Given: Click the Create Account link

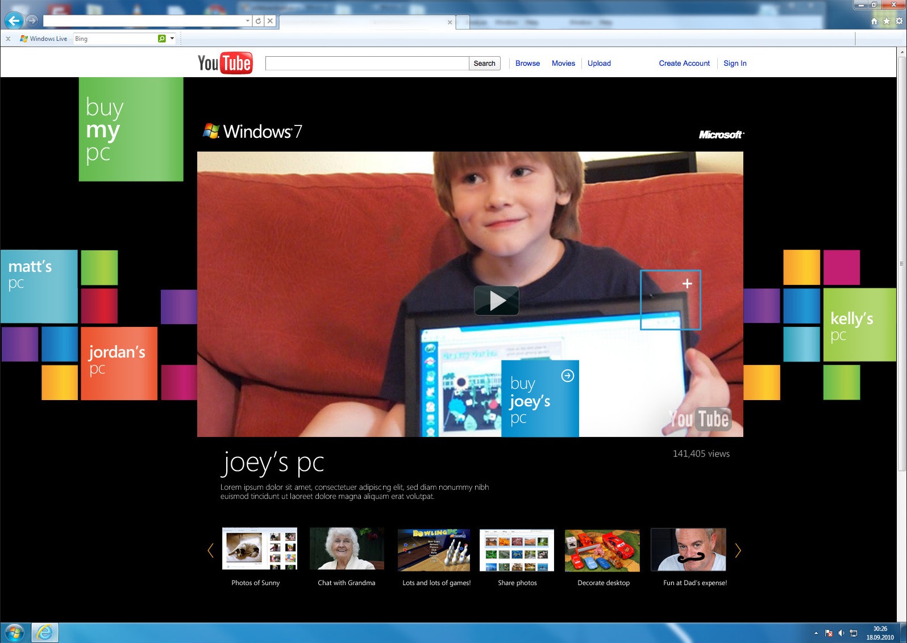Looking at the screenshot, I should tap(684, 63).
